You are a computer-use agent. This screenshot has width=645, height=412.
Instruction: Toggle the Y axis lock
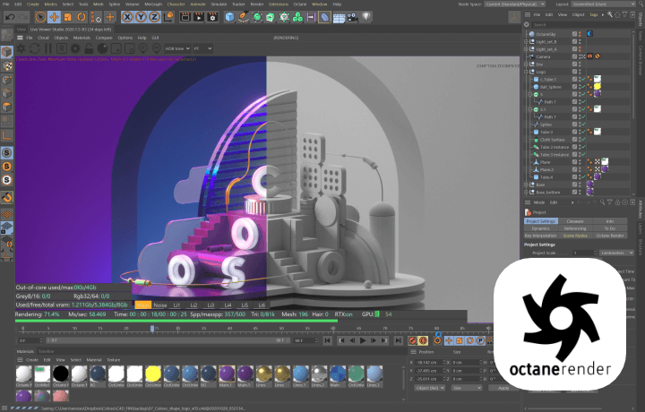click(141, 17)
